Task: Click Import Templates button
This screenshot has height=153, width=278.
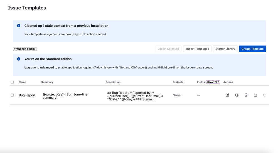Action: (197, 49)
